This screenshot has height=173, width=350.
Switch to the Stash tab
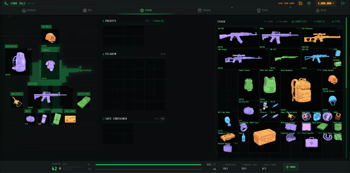[x=146, y=10]
